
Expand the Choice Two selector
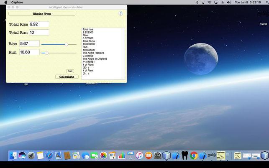42,14
